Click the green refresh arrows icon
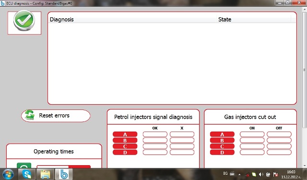The image size is (307, 180). (x=30, y=115)
